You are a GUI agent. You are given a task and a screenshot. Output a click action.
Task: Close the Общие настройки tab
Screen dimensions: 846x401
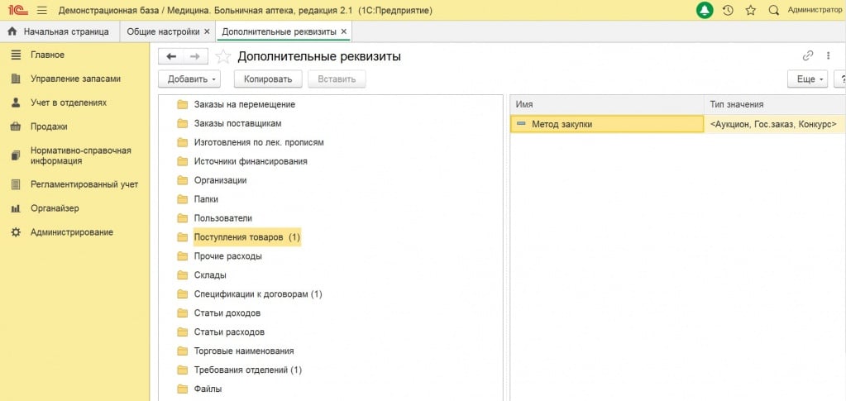[x=207, y=31]
